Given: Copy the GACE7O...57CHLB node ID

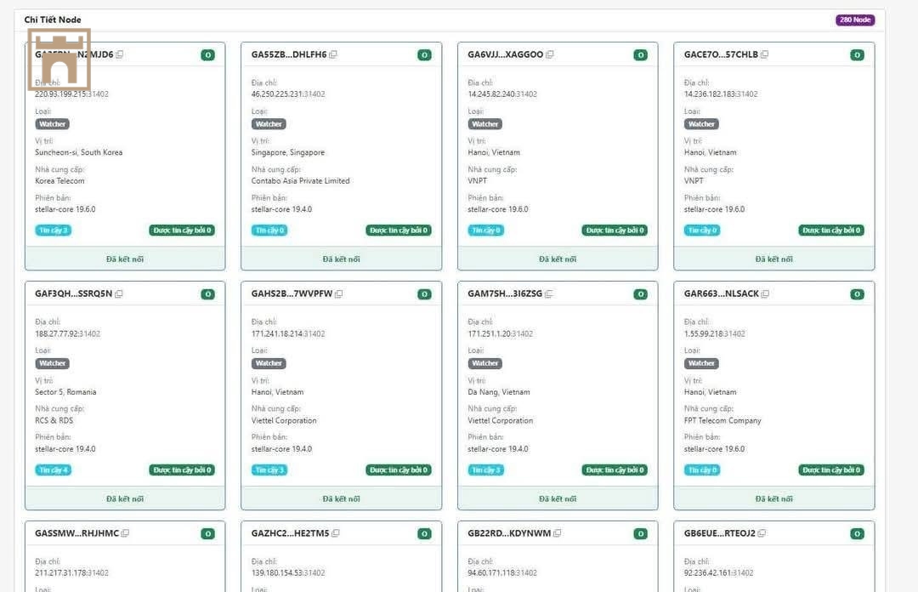Looking at the screenshot, I should click(765, 54).
